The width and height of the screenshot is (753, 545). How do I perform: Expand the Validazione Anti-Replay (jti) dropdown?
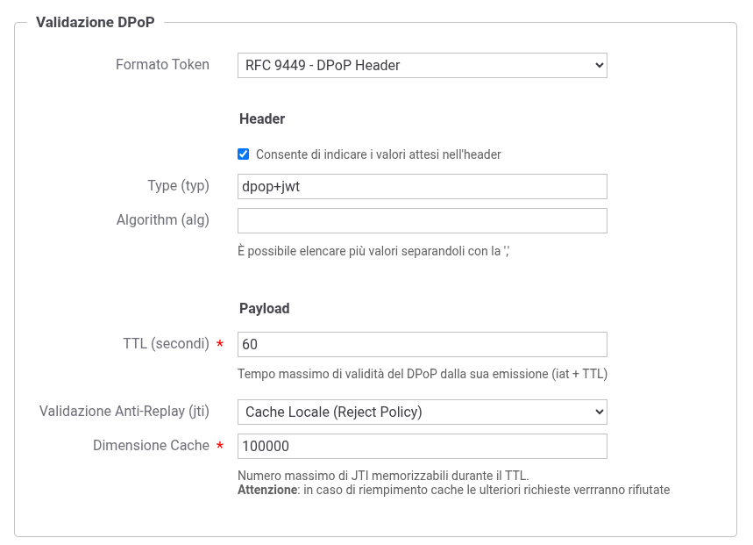point(422,412)
